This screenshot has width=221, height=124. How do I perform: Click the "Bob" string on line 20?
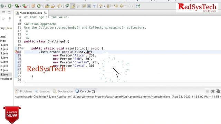[x=77, y=59]
